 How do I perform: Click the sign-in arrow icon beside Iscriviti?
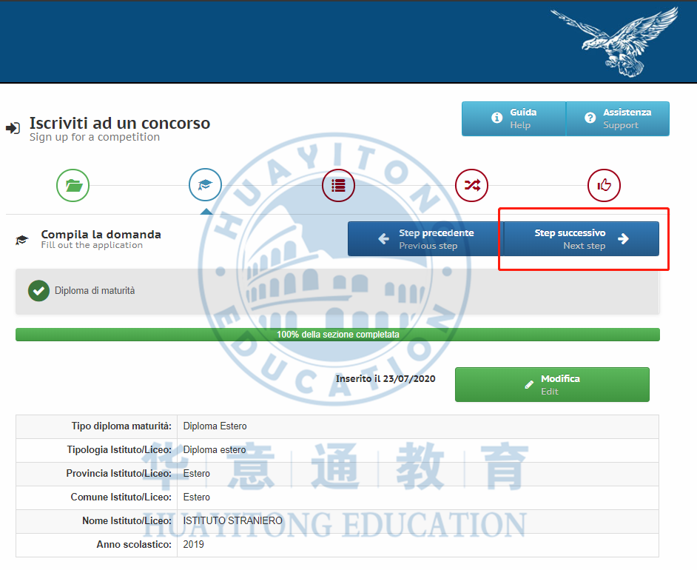point(13,128)
